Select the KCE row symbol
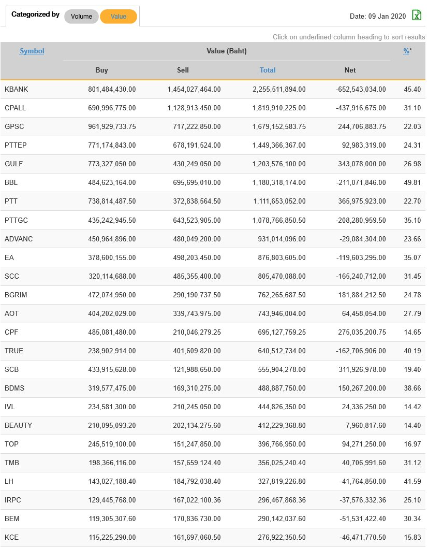Screen dimensions: 428x547 click(x=12, y=537)
